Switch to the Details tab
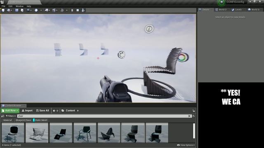264x148 pixels. click(205, 10)
